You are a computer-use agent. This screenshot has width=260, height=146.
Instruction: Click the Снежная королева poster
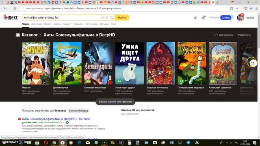coord(98,63)
